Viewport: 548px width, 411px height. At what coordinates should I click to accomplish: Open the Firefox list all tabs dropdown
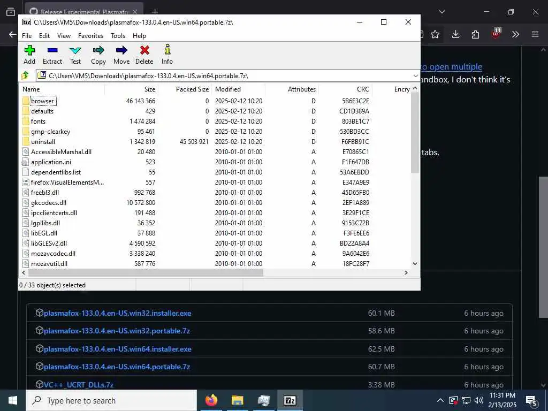(442, 12)
